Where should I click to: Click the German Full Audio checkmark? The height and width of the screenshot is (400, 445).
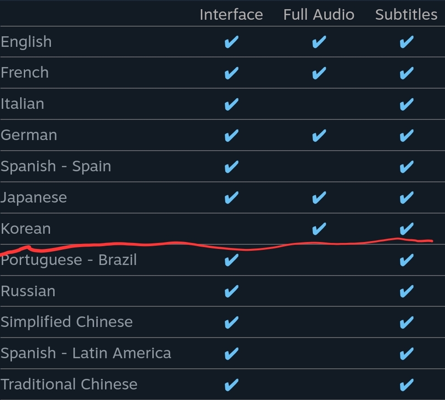319,135
